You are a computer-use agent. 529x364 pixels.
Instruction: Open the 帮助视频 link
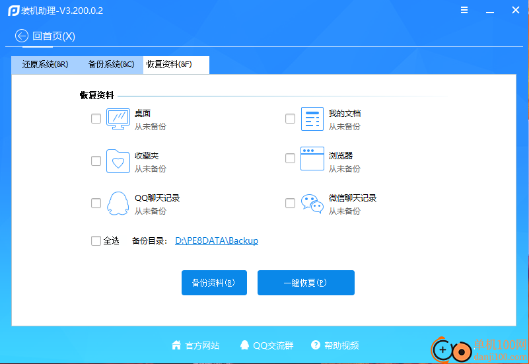click(341, 346)
